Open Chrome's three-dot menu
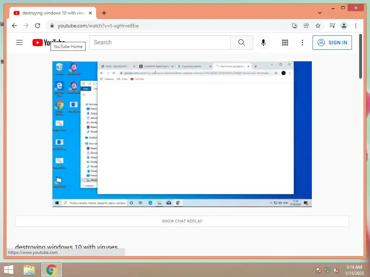Viewport: 370px width, 277px height. pyautogui.click(x=356, y=26)
